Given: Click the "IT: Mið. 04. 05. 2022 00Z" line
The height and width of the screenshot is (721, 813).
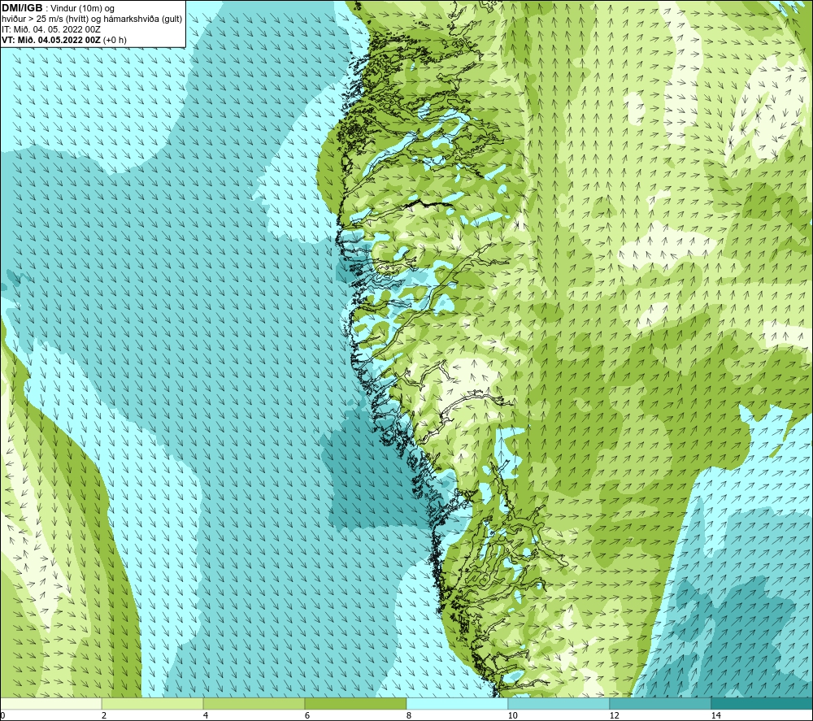Looking at the screenshot, I should (x=51, y=29).
